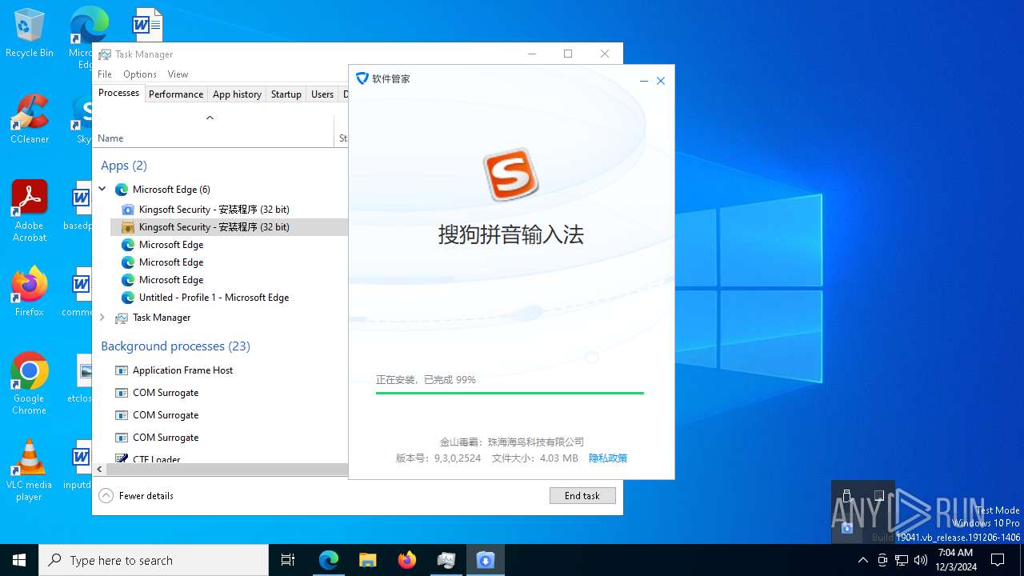The width and height of the screenshot is (1024, 576).
Task: Click the sort arrow above the Name column
Action: click(x=210, y=118)
